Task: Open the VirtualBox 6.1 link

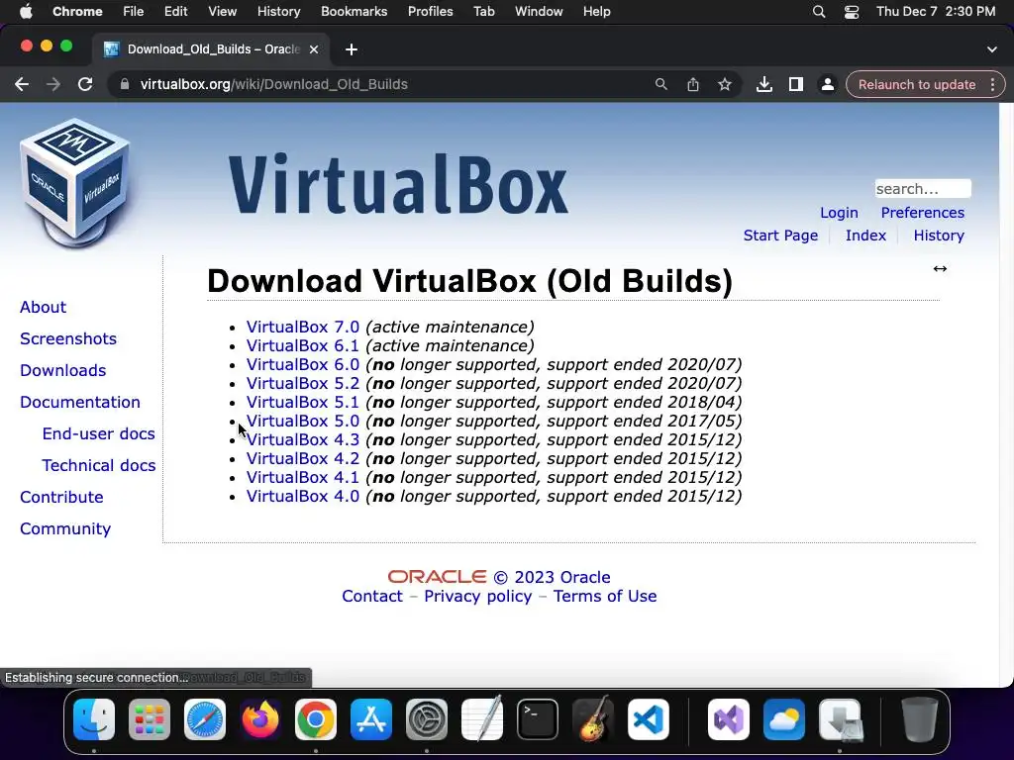Action: pos(303,345)
